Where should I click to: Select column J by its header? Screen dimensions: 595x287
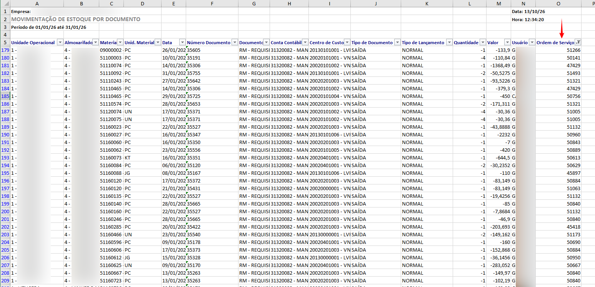coord(375,3)
